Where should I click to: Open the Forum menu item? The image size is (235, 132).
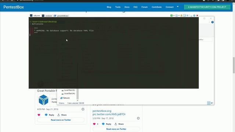[x=144, y=7]
